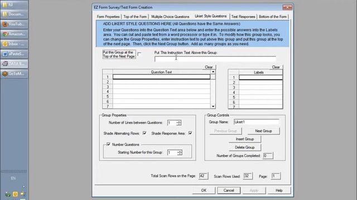The height and width of the screenshot is (200, 357).
Task: Increase Number of Lines between Questions
Action: [178, 121]
